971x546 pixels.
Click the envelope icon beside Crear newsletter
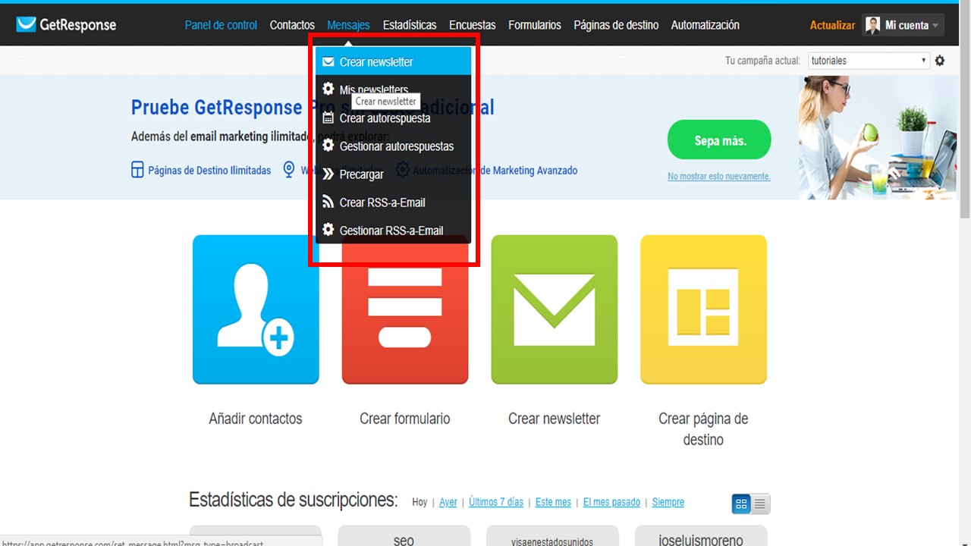328,61
